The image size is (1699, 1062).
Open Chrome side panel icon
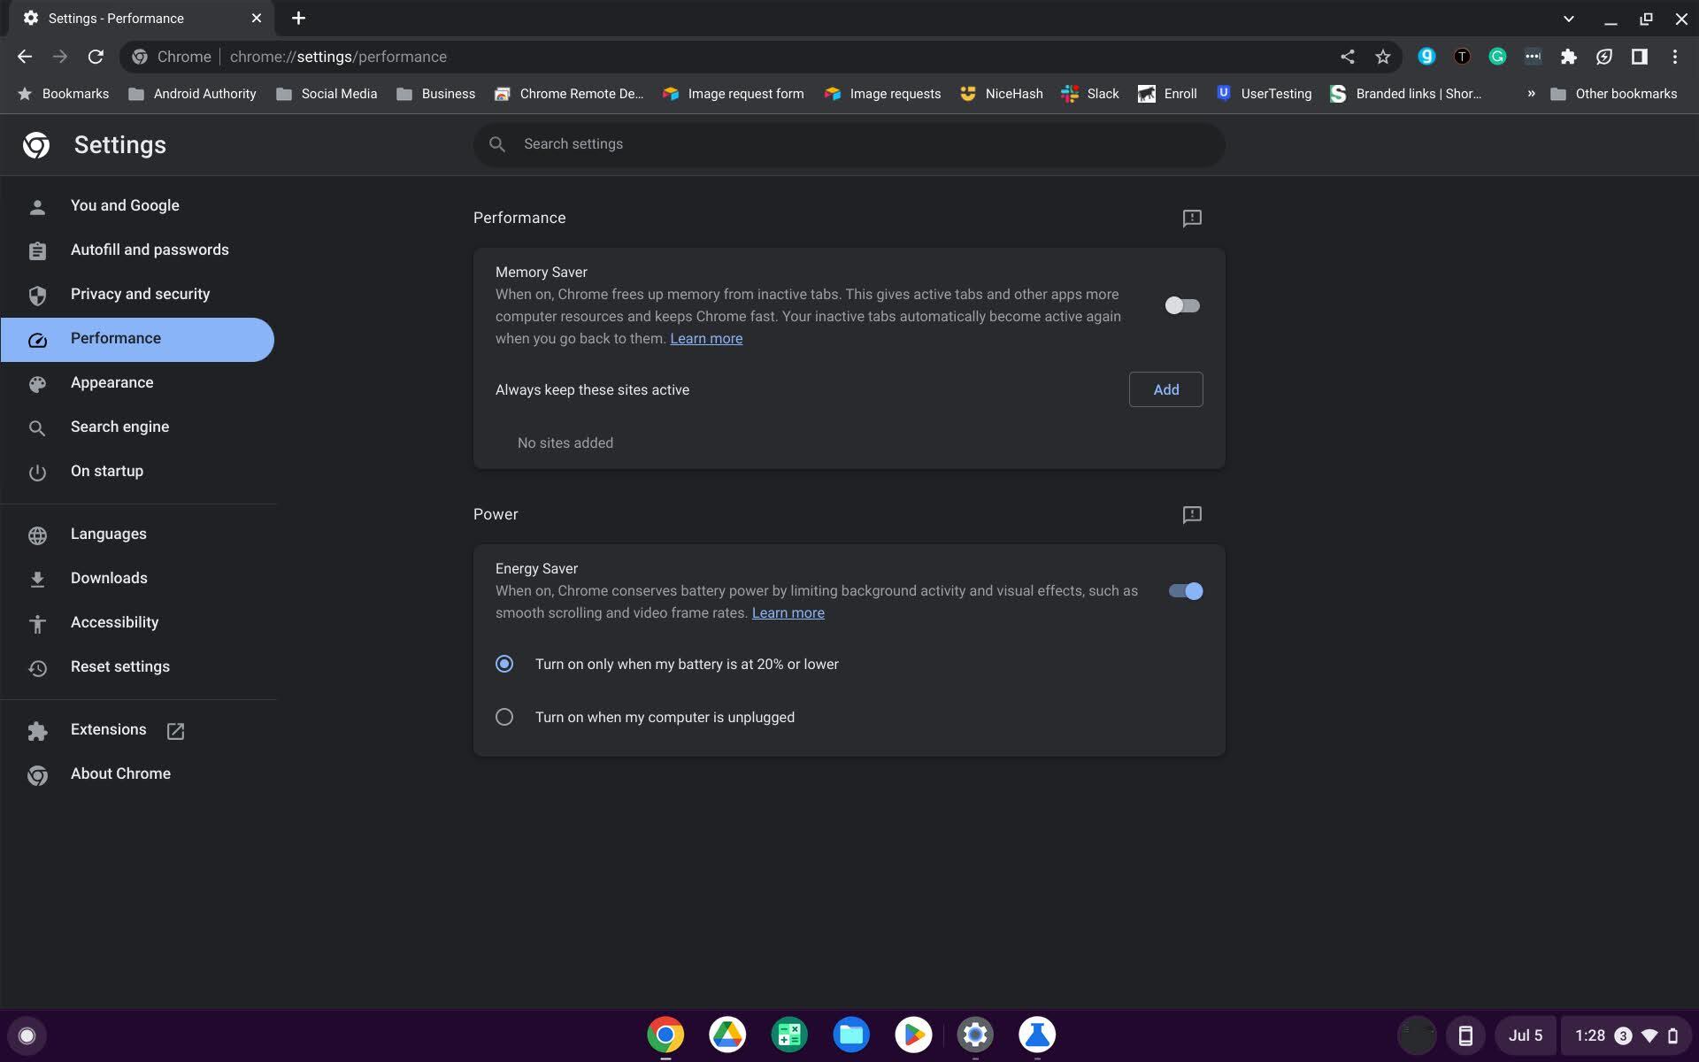(1639, 57)
